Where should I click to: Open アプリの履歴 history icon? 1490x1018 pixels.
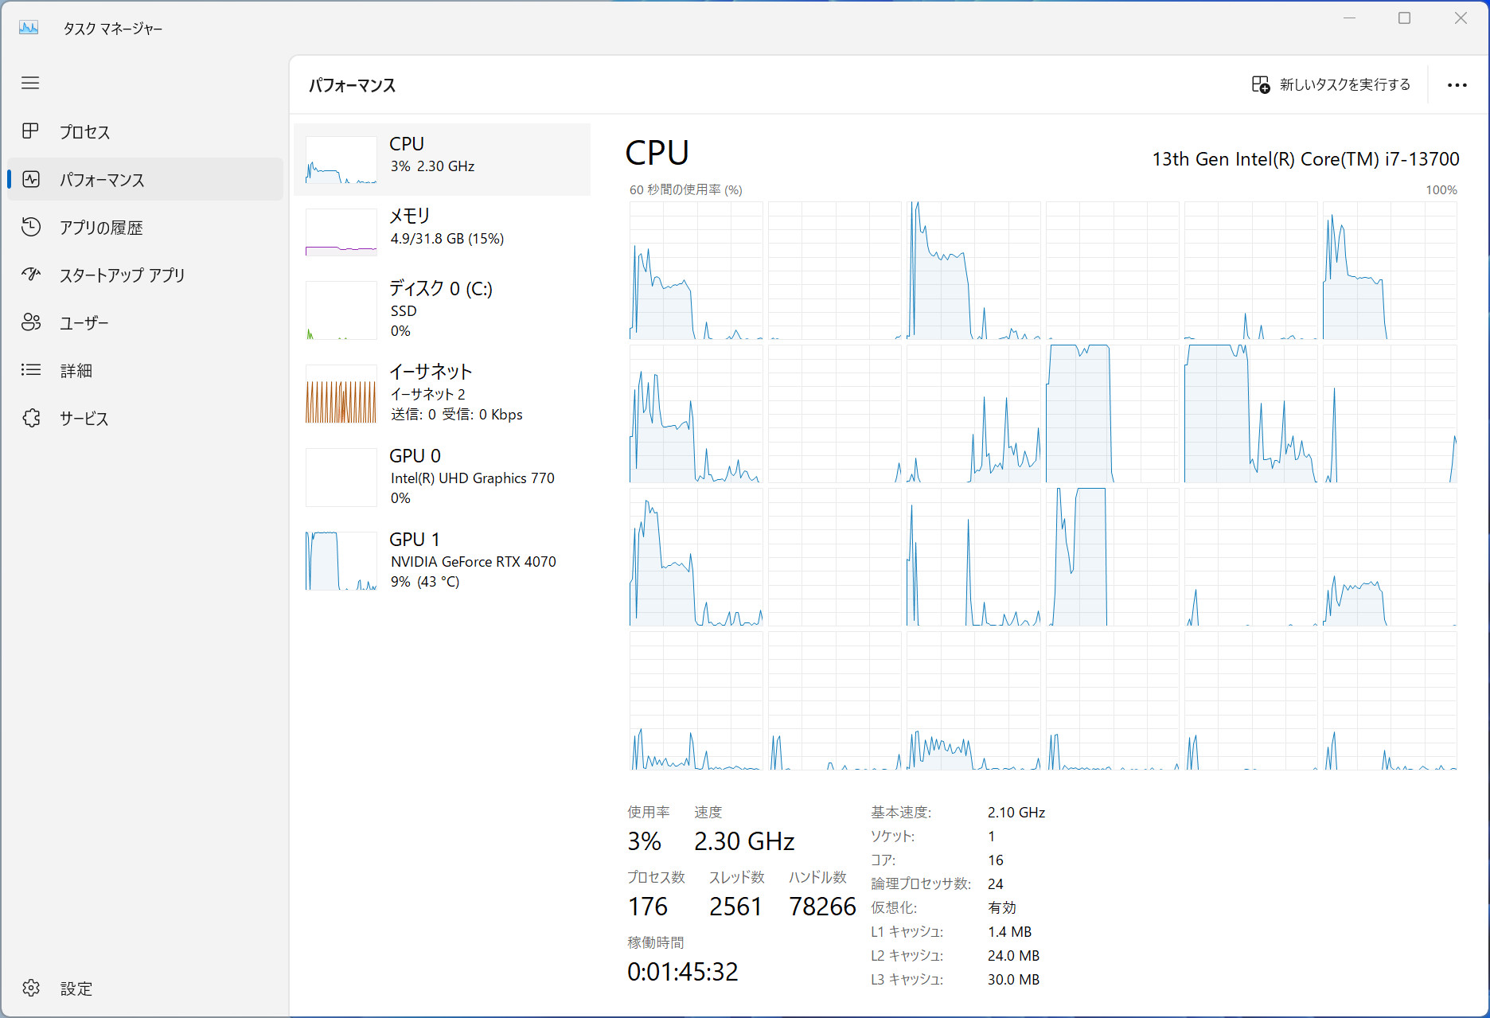(x=31, y=227)
